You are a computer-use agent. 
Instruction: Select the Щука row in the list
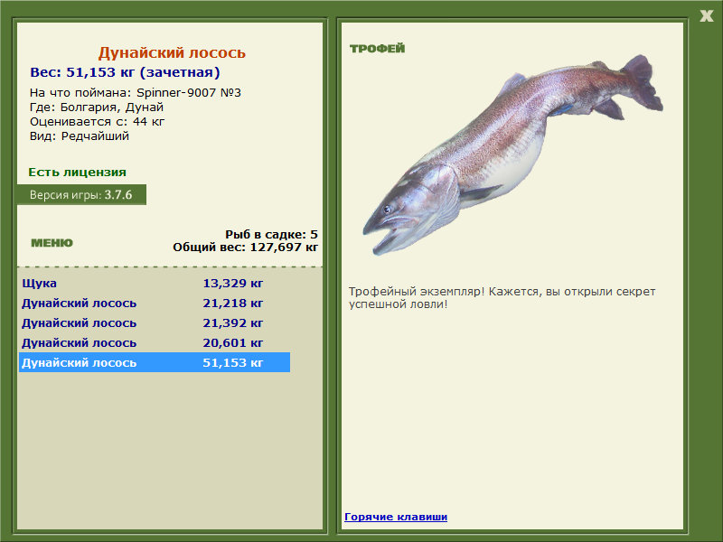pos(155,283)
